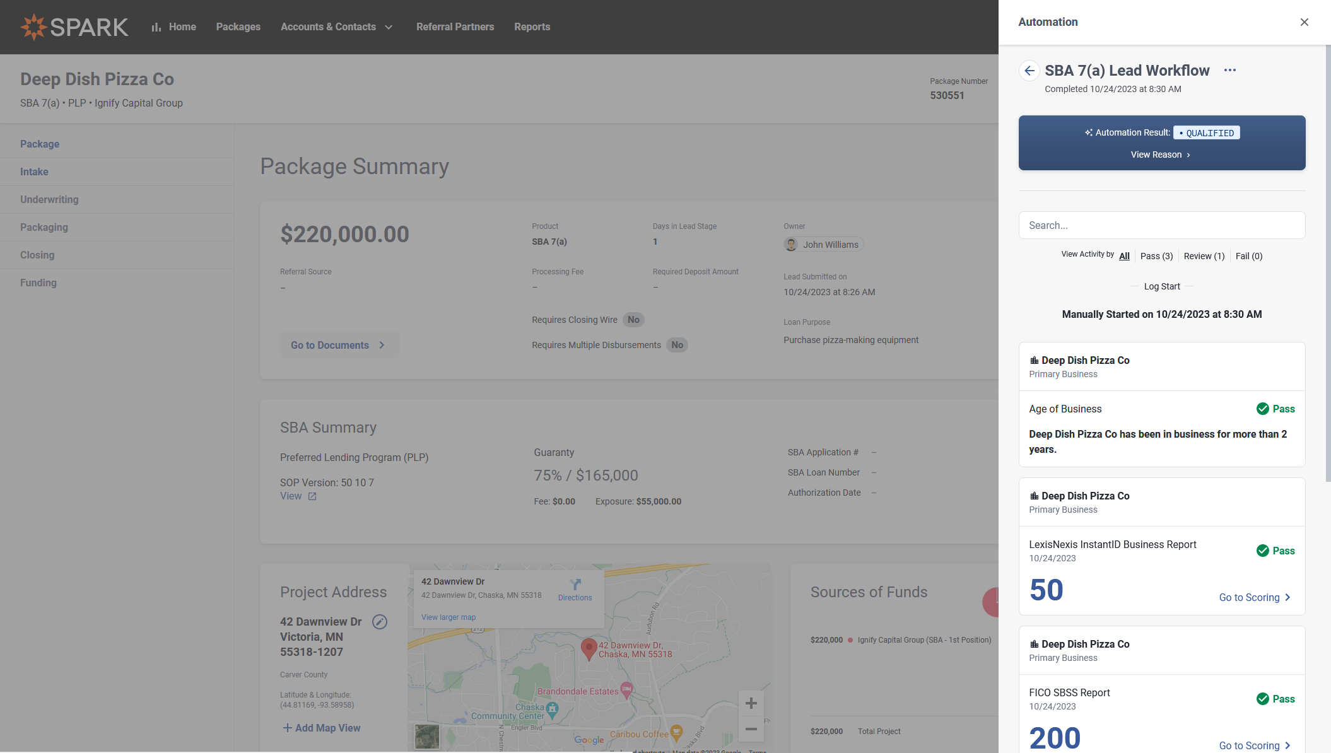Click the Chaska Community Center map marker
Screen dimensions: 1331x753
553,709
